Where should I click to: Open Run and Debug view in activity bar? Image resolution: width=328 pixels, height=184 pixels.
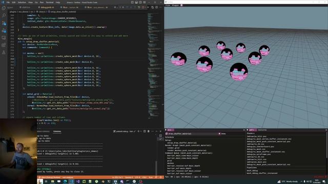tap(4, 31)
